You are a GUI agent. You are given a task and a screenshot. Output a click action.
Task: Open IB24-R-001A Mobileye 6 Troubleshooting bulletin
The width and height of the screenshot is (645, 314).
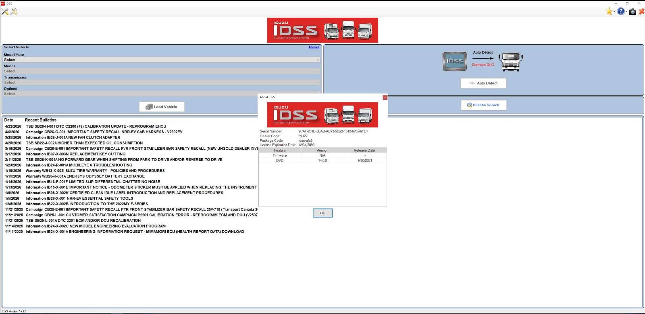79,165
